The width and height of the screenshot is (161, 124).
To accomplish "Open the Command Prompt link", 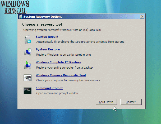I will [x=49, y=88].
